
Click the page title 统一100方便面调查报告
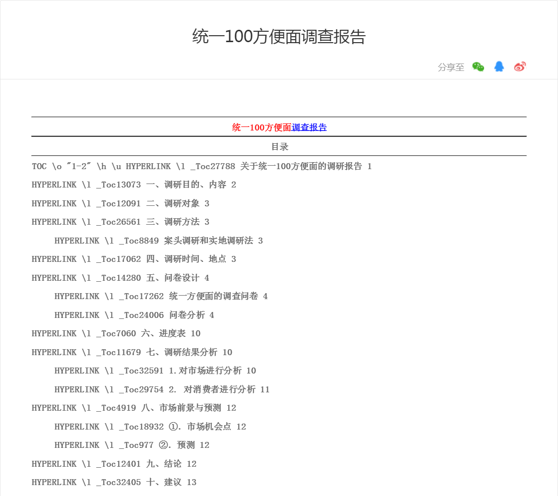point(279,36)
